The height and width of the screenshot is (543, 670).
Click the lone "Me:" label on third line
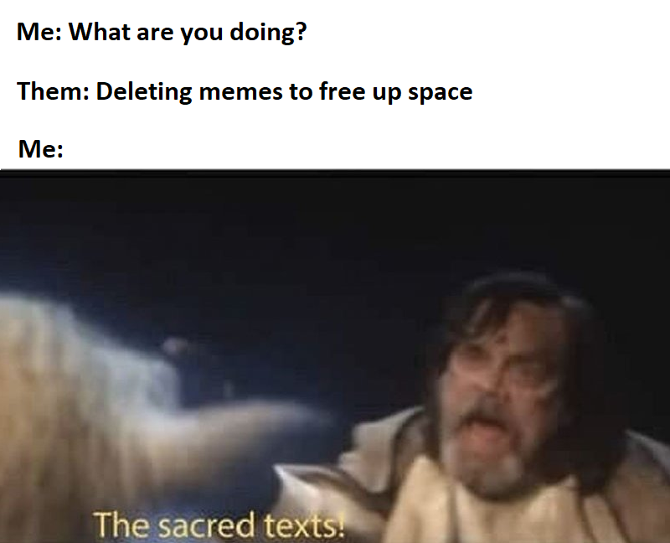click(x=40, y=149)
